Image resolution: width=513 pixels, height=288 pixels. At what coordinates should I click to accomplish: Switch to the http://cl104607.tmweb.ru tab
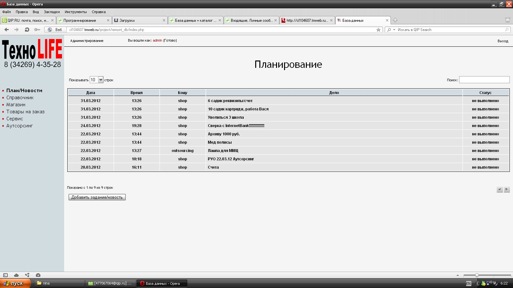click(307, 20)
